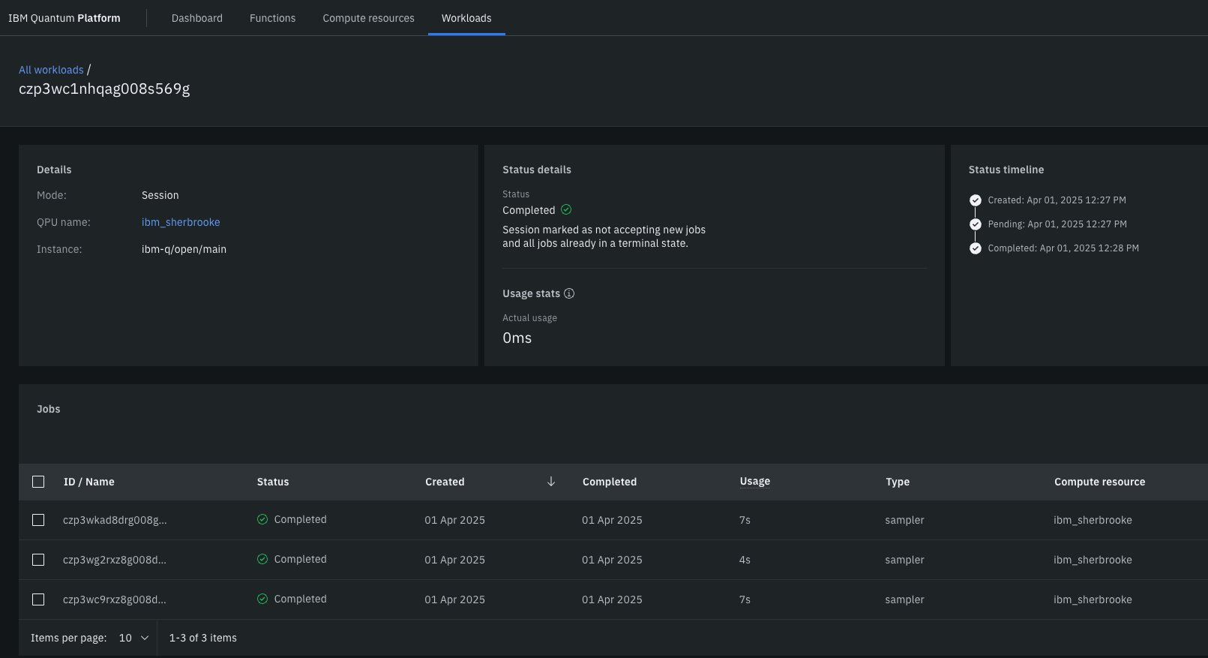Click the Usage column header

coord(755,482)
